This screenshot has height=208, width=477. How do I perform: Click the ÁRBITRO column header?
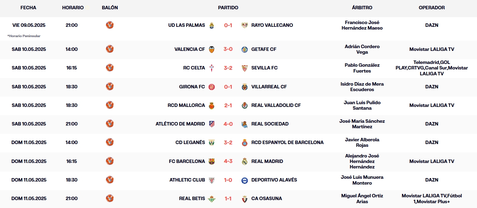coord(362,8)
